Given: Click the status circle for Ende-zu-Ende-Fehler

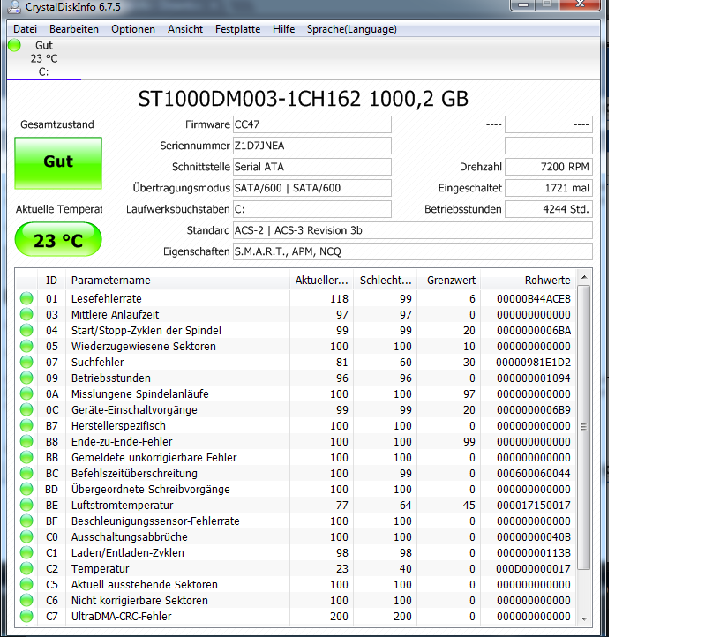Looking at the screenshot, I should [26, 441].
